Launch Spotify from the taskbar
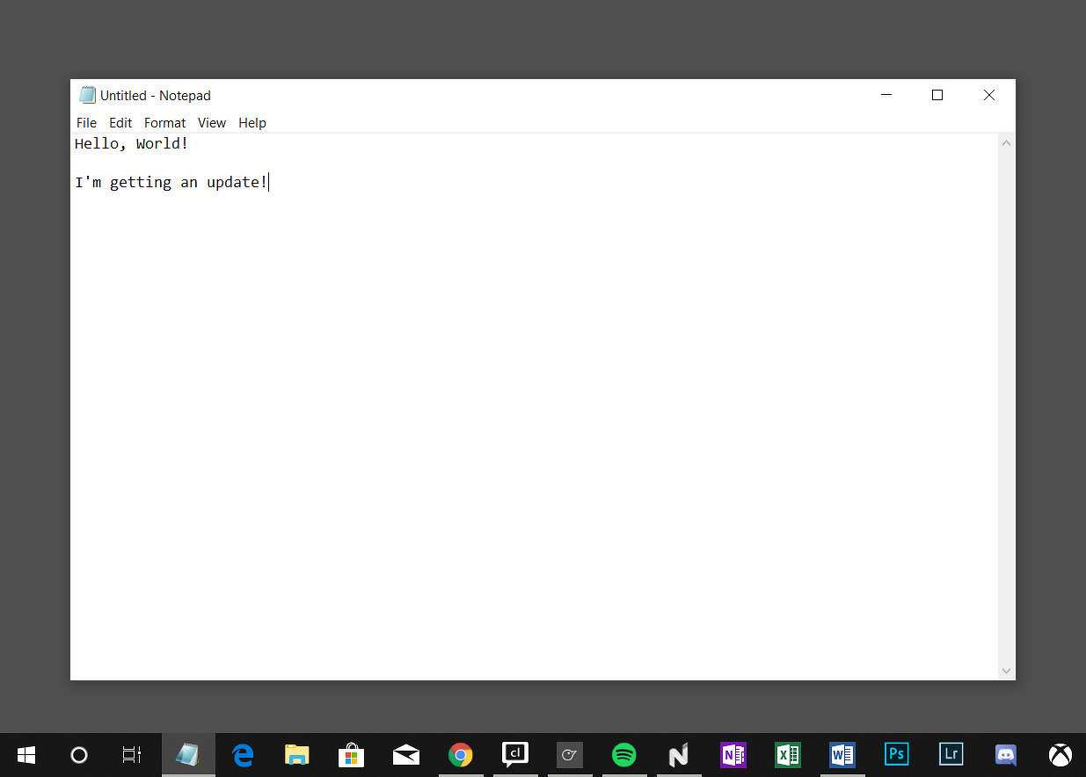Viewport: 1086px width, 777px height. tap(623, 755)
